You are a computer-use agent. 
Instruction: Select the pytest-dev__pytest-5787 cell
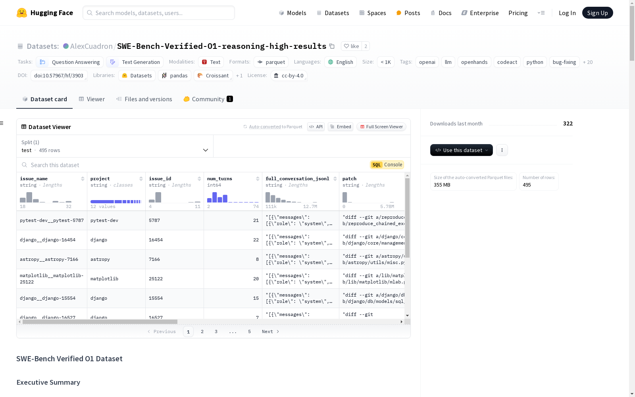coord(52,220)
